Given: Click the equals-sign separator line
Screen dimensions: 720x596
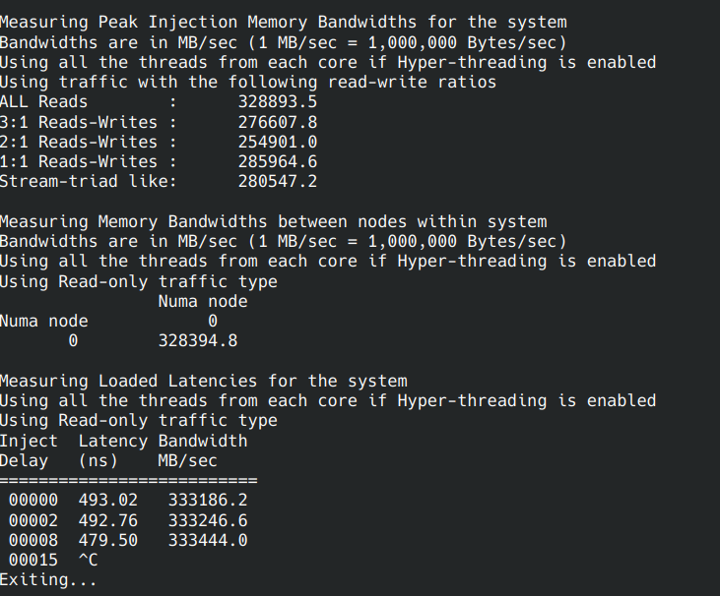Looking at the screenshot, I should coord(128,481).
